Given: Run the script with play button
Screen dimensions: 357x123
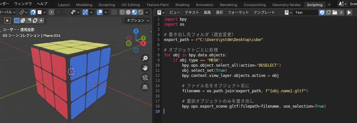Looking at the screenshot, I should pyautogui.click(x=349, y=12).
